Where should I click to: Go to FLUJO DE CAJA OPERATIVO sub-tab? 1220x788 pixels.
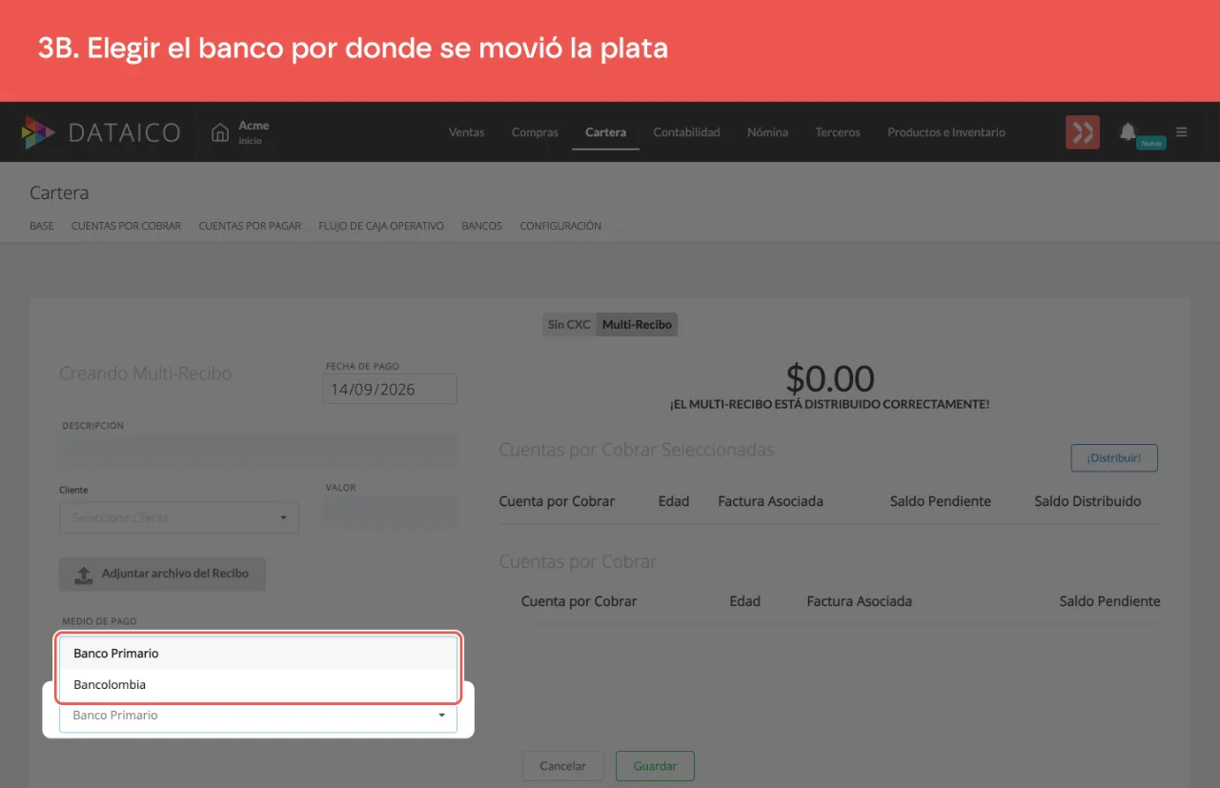coord(381,226)
